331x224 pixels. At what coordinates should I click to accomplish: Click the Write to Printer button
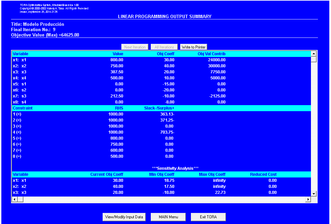193,47
